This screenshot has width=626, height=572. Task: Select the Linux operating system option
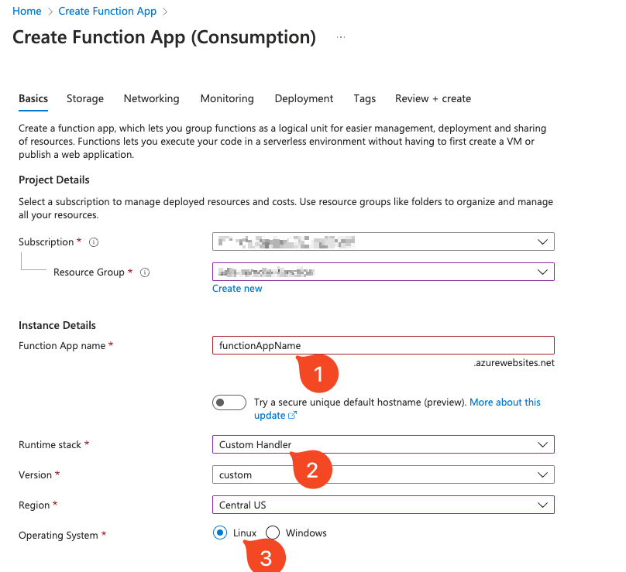tap(221, 533)
